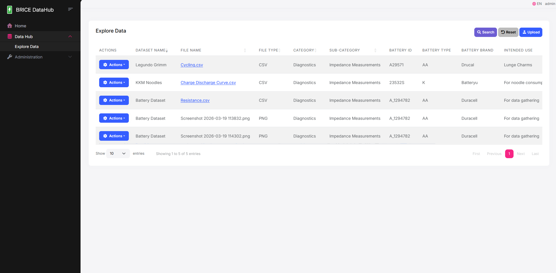Click the Last pagination link
The height and width of the screenshot is (273, 556).
coord(535,154)
